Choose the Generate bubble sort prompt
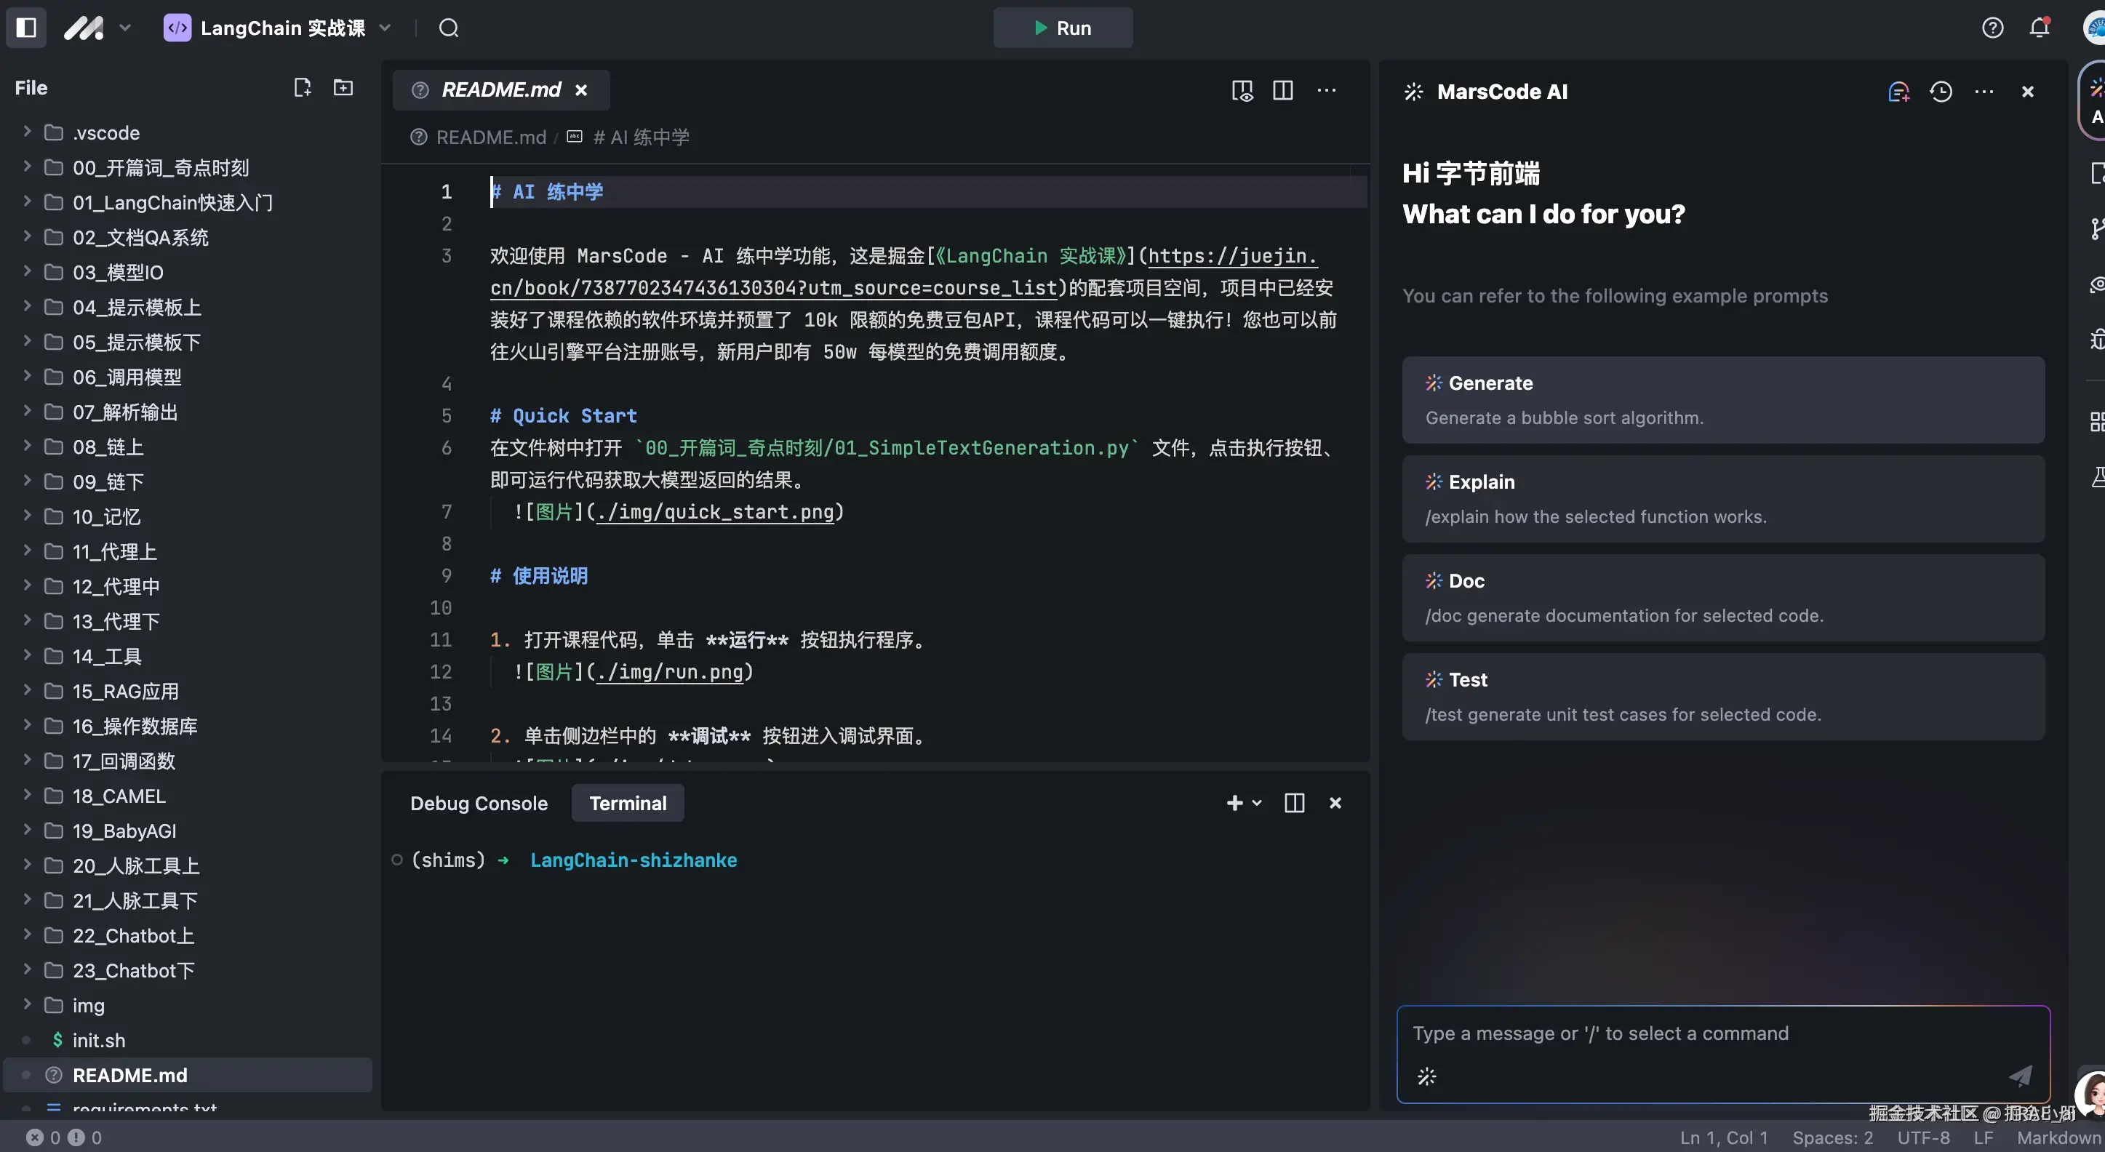This screenshot has width=2105, height=1152. point(1722,400)
